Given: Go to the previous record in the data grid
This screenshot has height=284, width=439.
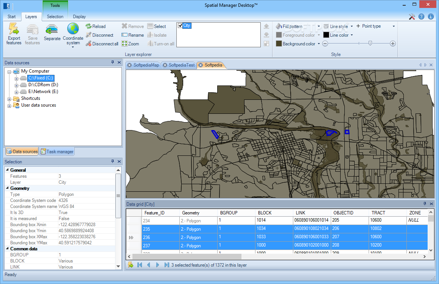Looking at the screenshot, I should 149,265.
